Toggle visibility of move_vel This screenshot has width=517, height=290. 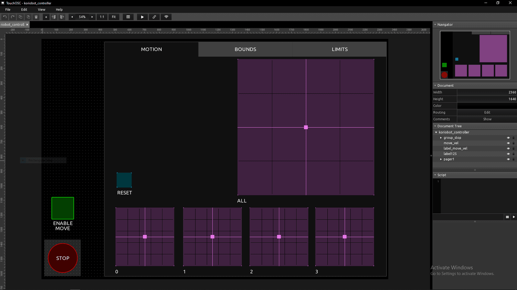508,143
